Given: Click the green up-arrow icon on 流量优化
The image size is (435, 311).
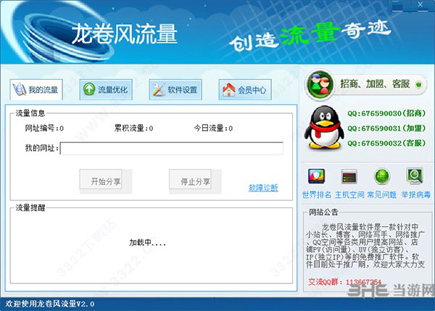Looking at the screenshot, I should click(89, 89).
